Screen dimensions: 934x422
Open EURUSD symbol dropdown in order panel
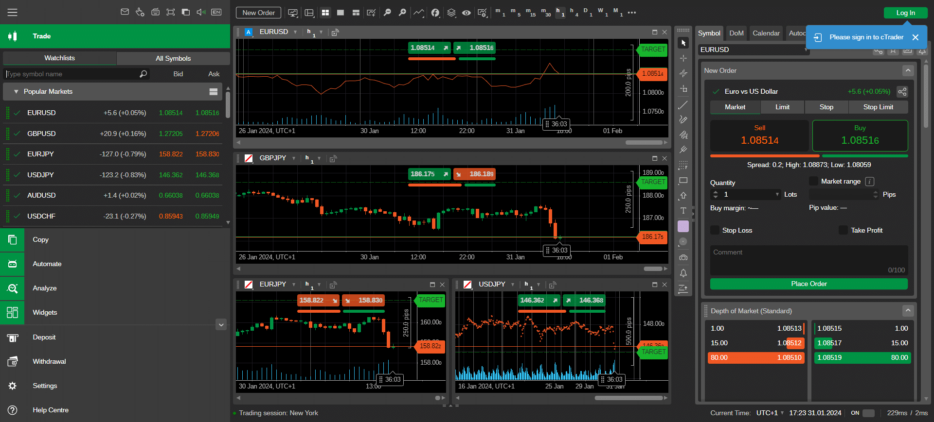pyautogui.click(x=806, y=50)
